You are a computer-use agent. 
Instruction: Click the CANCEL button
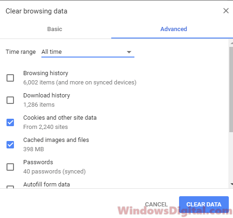pyautogui.click(x=156, y=205)
